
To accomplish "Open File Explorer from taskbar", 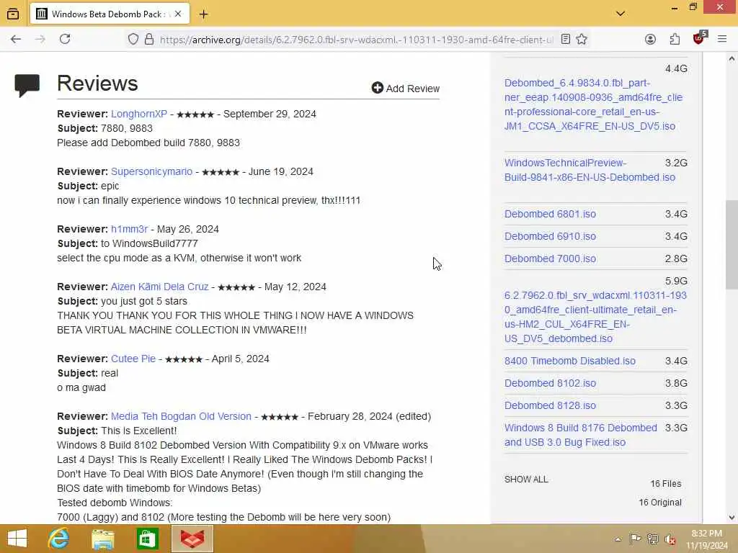I will click(103, 539).
